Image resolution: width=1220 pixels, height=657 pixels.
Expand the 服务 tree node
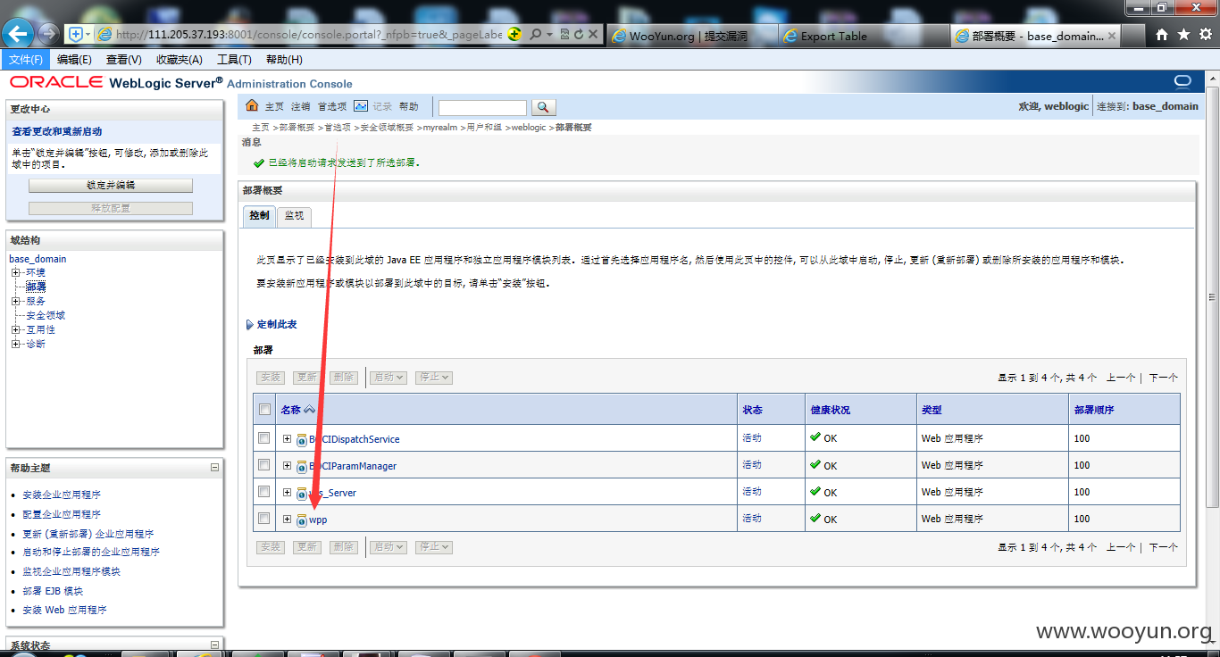15,301
